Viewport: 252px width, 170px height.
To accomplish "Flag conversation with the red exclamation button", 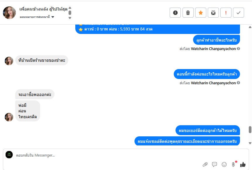I will [x=226, y=13].
